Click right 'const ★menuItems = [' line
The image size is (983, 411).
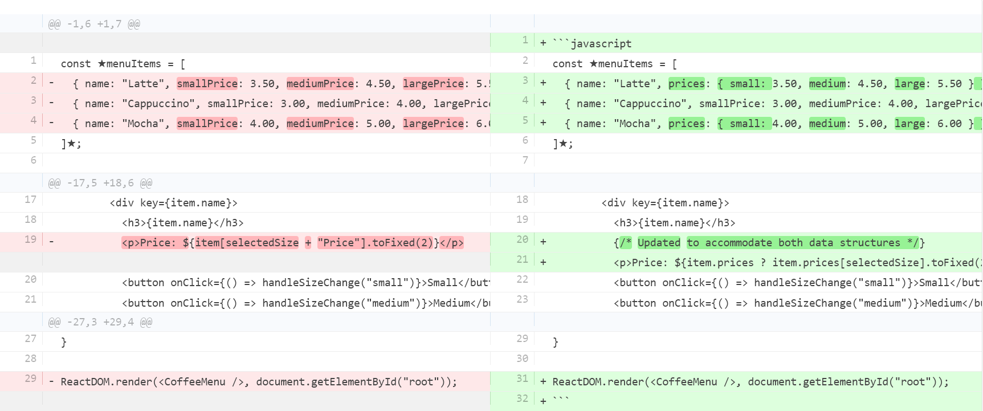[x=615, y=64]
